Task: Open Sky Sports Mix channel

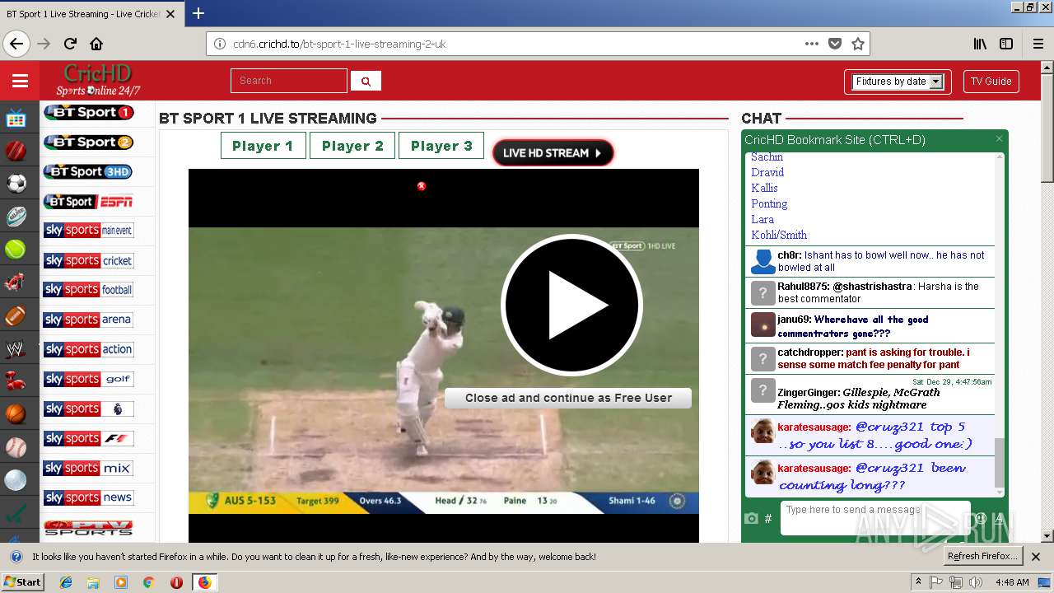Action: pyautogui.click(x=88, y=468)
